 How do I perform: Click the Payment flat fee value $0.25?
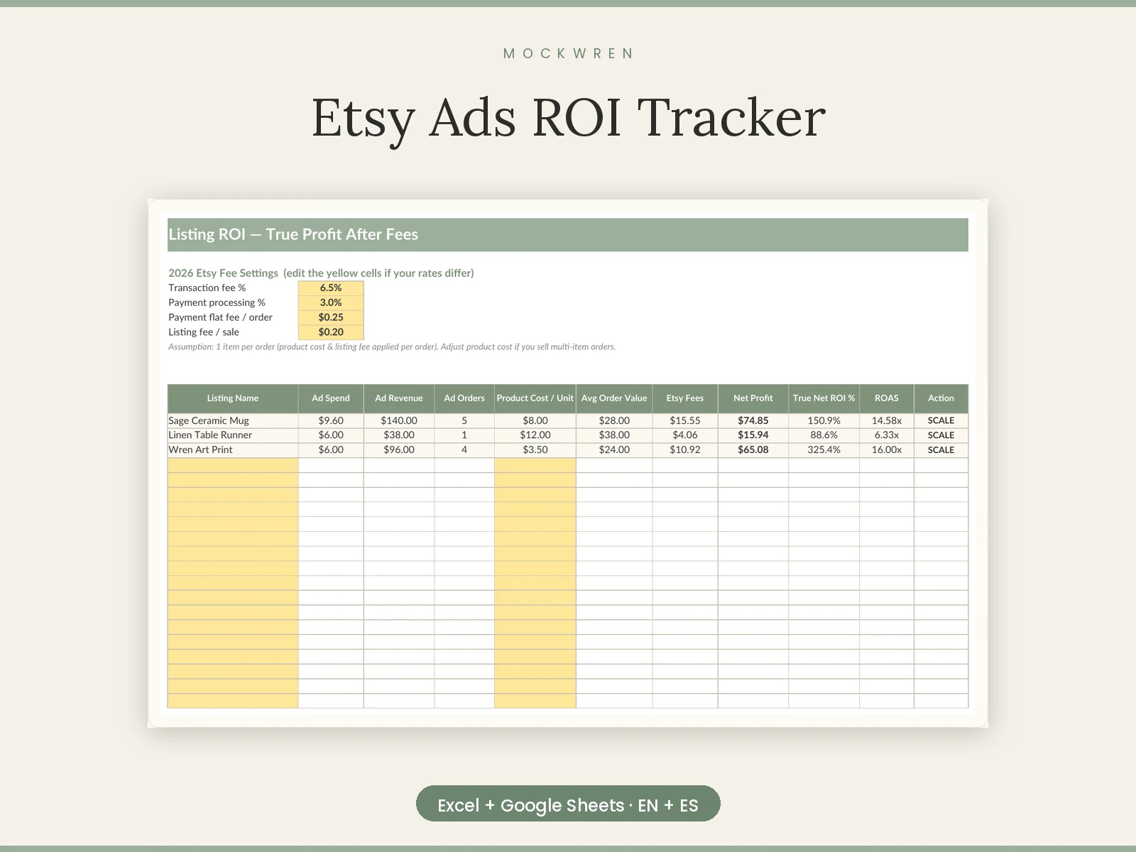tap(331, 317)
